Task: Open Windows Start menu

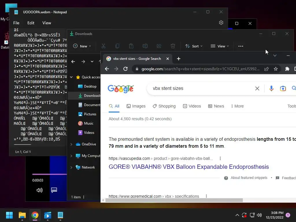Action: coord(9,215)
